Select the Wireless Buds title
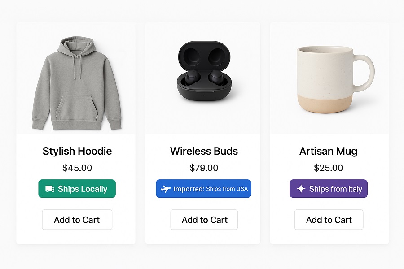Viewport: 404px width, 269px height. pyautogui.click(x=204, y=151)
